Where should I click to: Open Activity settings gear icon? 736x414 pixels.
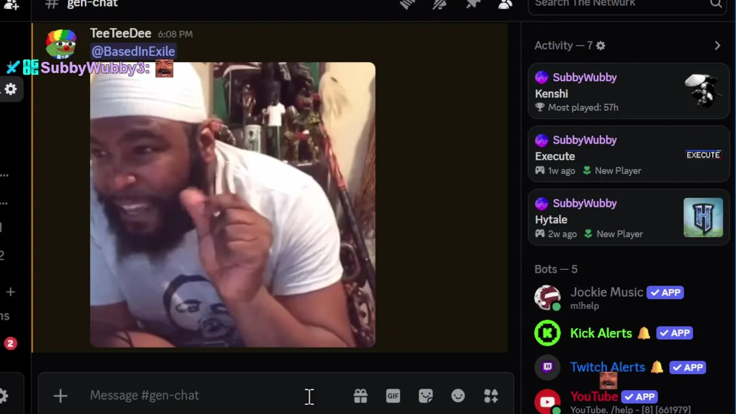600,45
